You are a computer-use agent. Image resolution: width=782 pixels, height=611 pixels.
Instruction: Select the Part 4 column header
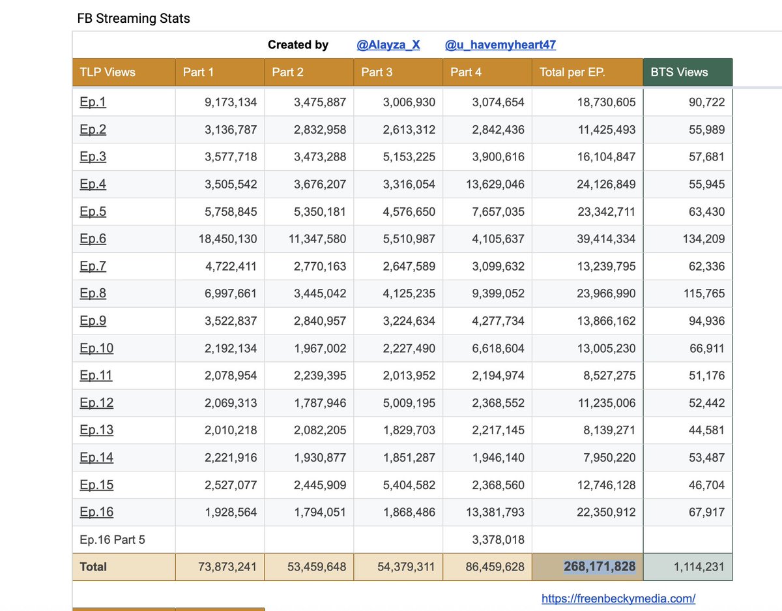(487, 72)
